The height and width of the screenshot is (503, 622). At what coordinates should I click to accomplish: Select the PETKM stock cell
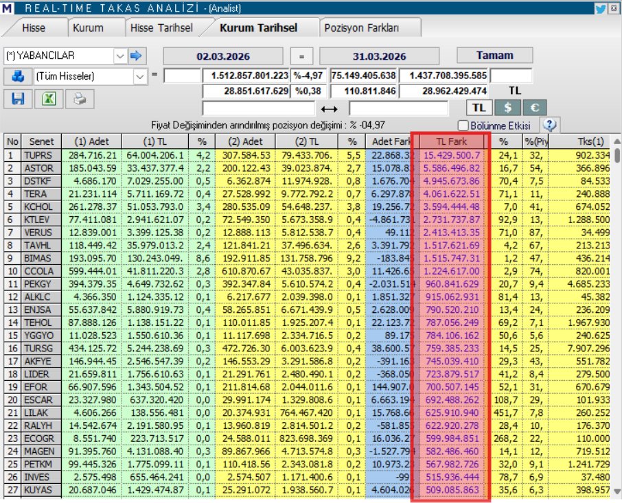click(41, 465)
